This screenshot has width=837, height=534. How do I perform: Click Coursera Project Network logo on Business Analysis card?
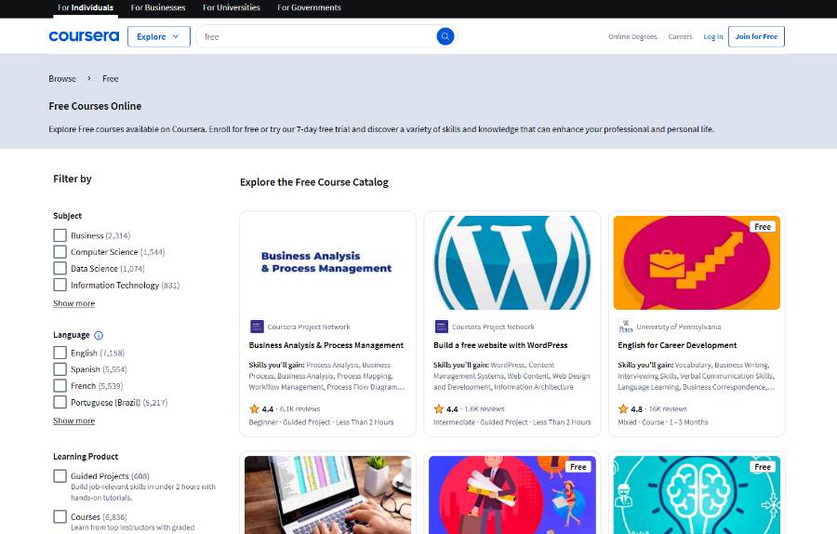click(257, 327)
